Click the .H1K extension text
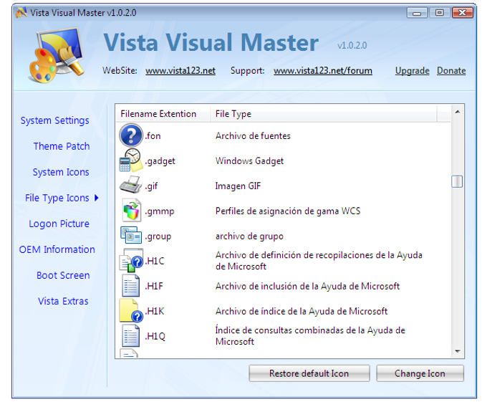Viewport: 487px width, 407px height. [x=155, y=311]
